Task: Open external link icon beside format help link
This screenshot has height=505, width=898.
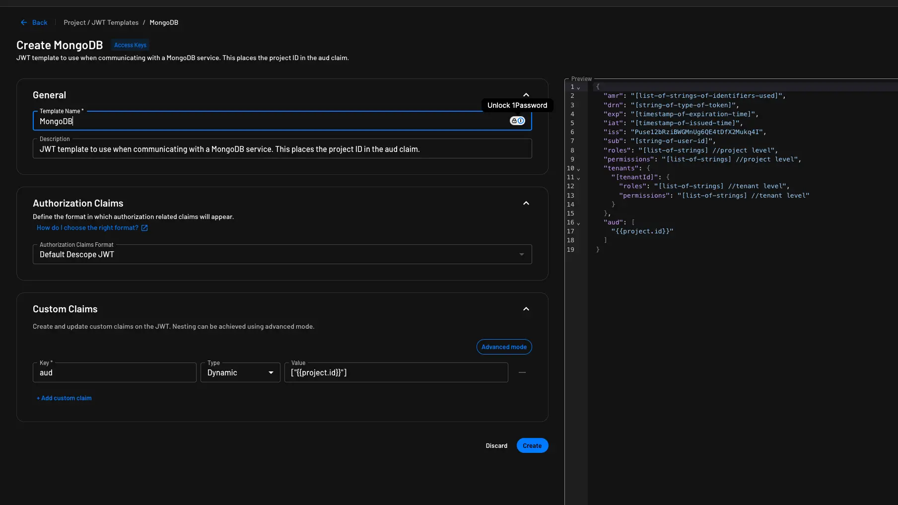Action: coord(144,228)
